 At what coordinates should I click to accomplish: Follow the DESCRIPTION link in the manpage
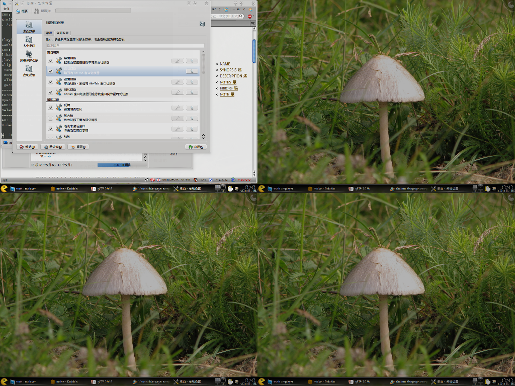[233, 76]
